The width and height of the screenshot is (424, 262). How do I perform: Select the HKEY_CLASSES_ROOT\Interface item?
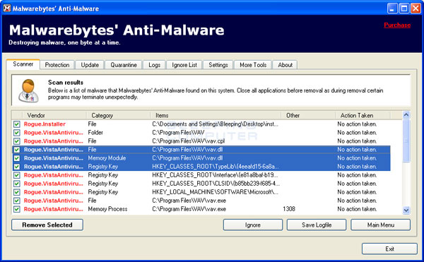tap(215, 175)
